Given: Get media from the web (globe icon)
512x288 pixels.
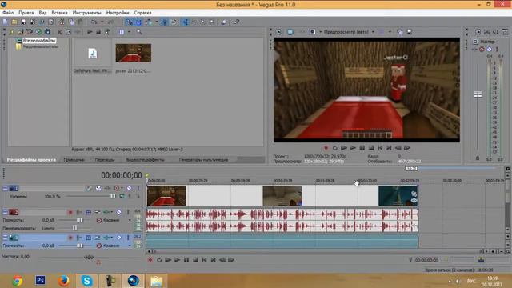Looking at the screenshot, I should 38,32.
